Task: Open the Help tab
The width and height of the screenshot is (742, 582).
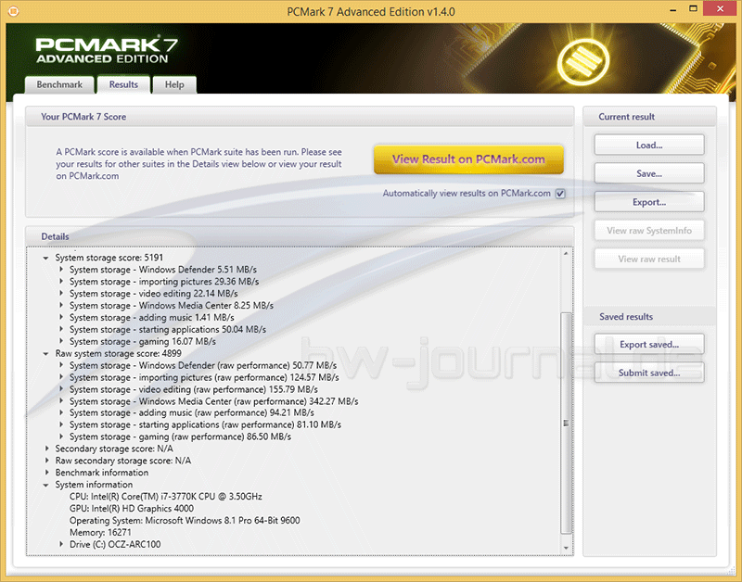Action: [x=173, y=84]
